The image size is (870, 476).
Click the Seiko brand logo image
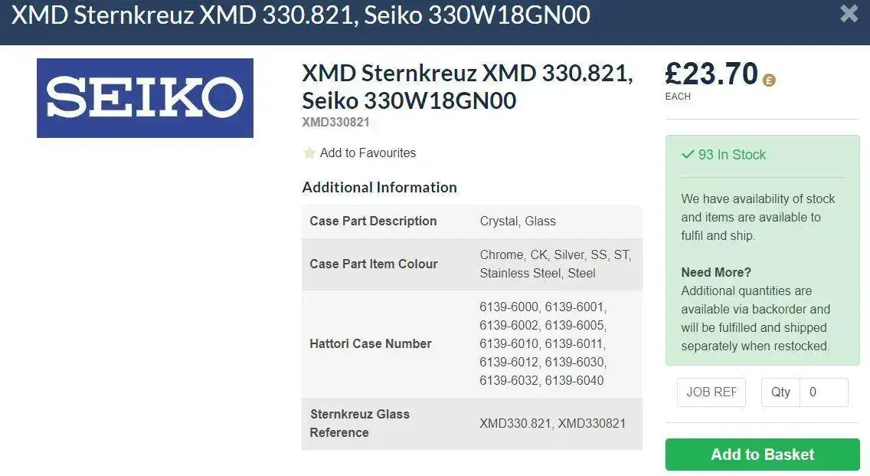click(x=145, y=98)
